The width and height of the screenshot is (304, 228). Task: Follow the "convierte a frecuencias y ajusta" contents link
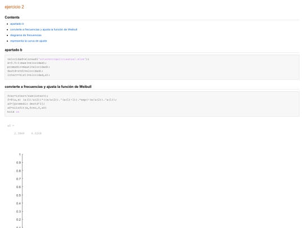coord(43,29)
